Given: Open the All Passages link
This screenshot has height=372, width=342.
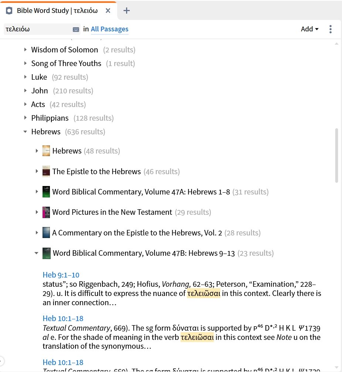Looking at the screenshot, I should 109,29.
